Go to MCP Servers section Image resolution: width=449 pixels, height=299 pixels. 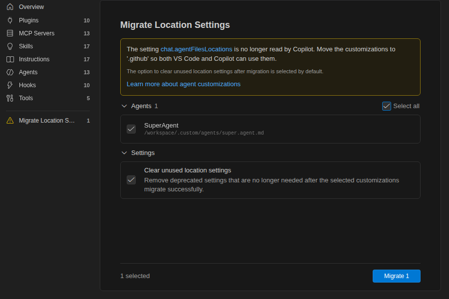48,33
